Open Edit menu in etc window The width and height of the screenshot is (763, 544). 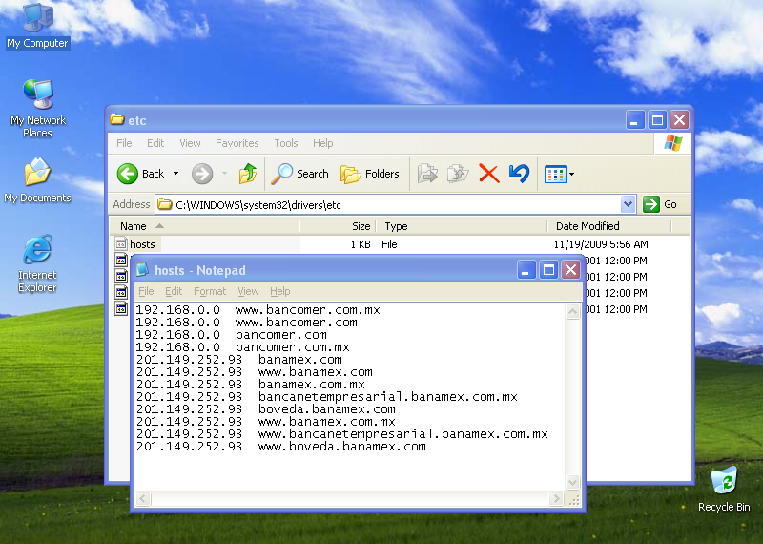pos(155,143)
